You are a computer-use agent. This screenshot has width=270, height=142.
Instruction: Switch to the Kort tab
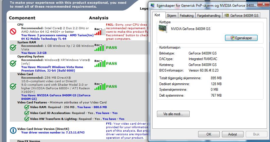pos(157,15)
